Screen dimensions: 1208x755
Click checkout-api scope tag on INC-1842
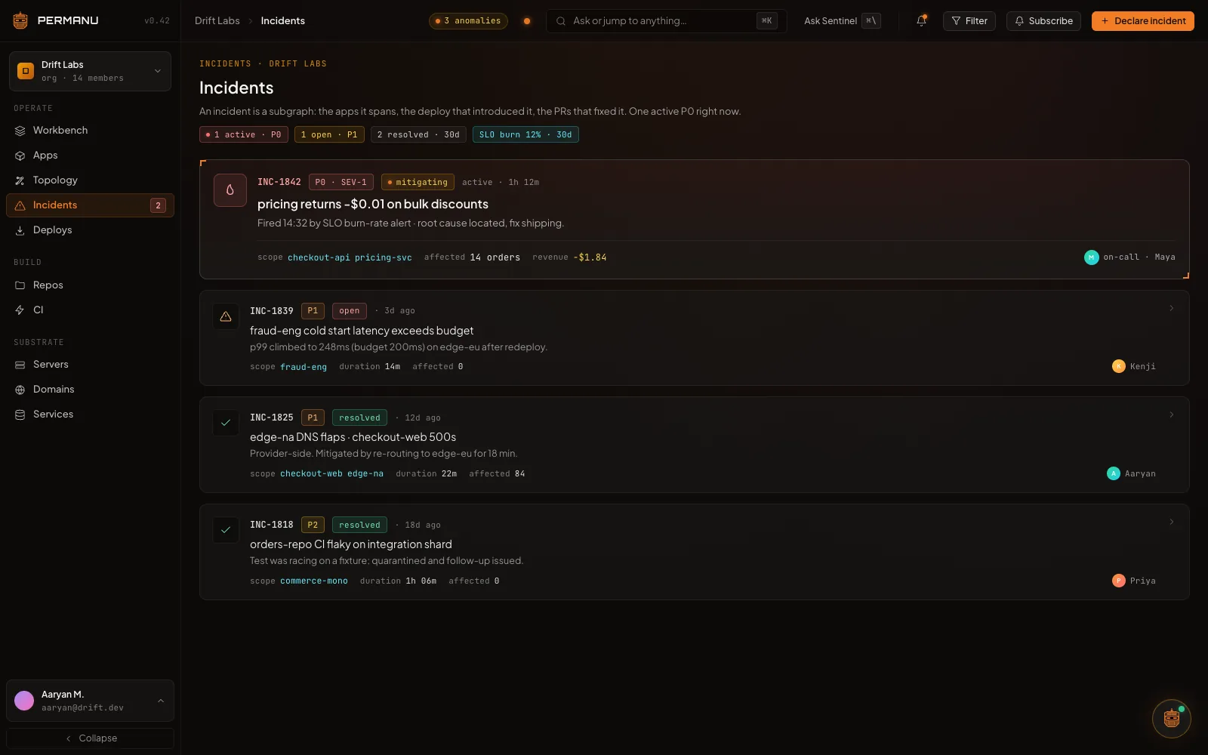pos(319,257)
